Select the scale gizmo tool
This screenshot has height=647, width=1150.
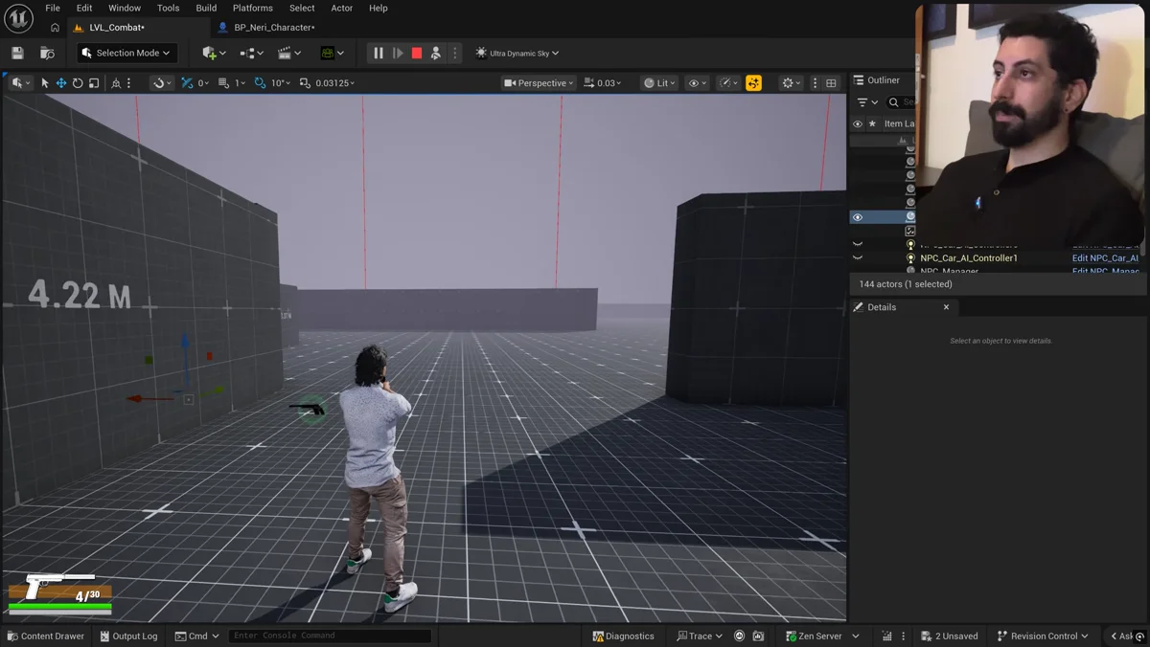(x=94, y=83)
